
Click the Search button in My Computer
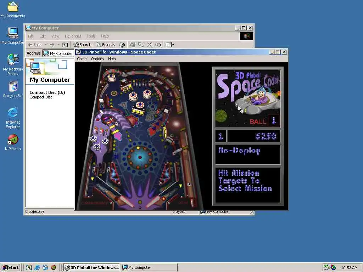pos(82,45)
